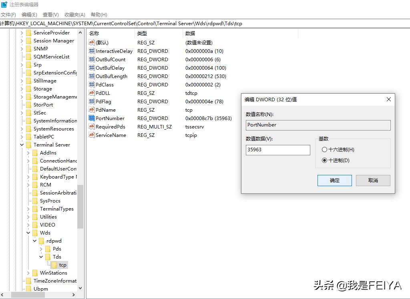Collapse the Terminal Server tree node

22,144
